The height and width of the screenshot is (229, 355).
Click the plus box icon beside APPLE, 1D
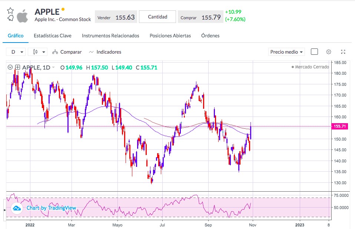[x=18, y=67]
